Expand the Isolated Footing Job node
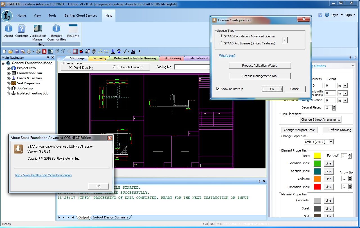 [x=8, y=93]
